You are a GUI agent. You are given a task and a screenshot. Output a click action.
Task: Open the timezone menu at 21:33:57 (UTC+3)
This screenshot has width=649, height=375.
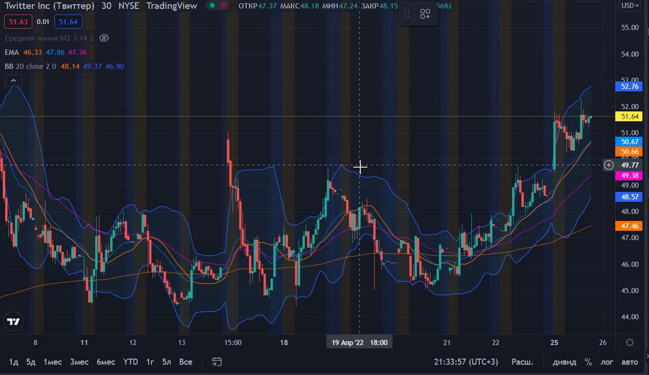pyautogui.click(x=466, y=362)
